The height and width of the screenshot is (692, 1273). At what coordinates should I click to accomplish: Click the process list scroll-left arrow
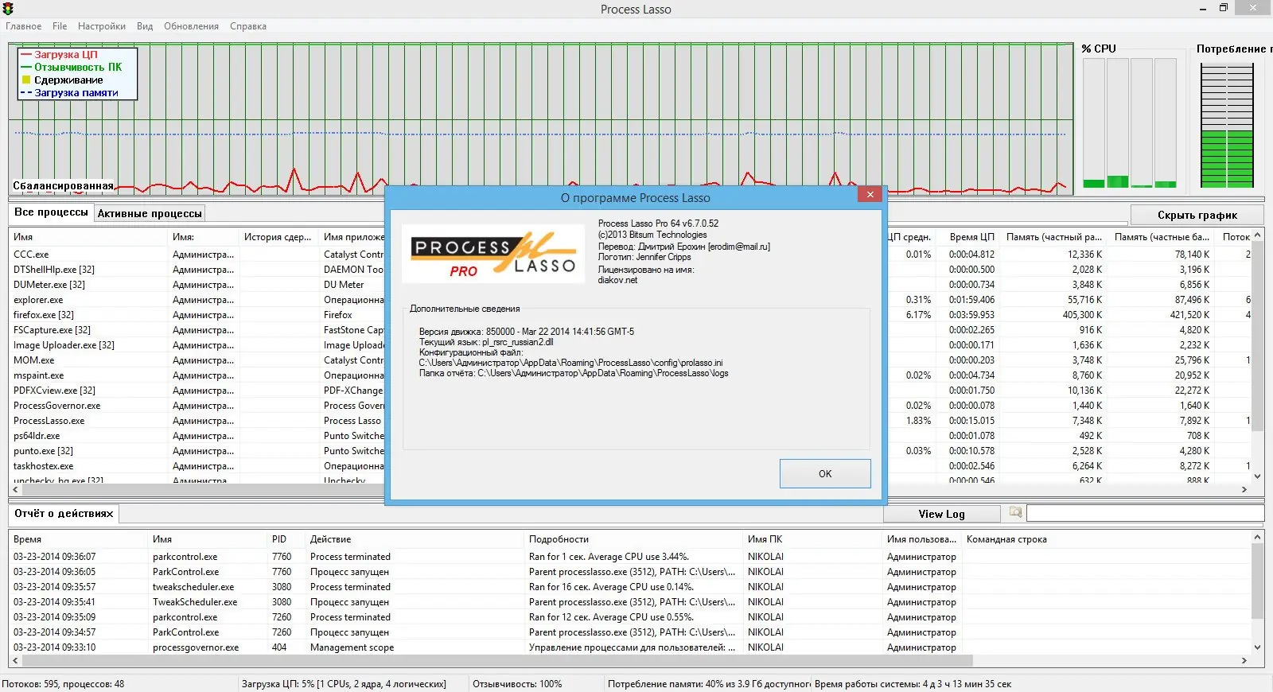click(16, 490)
